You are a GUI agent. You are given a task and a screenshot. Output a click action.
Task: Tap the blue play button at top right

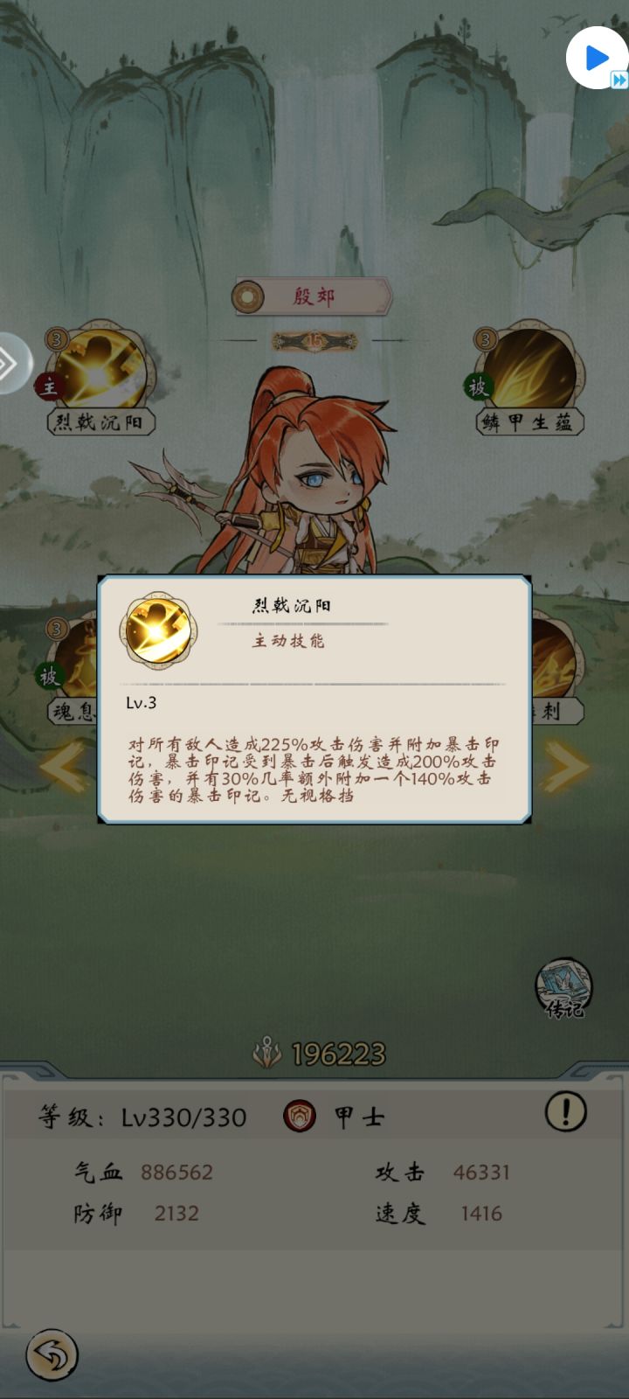point(596,58)
